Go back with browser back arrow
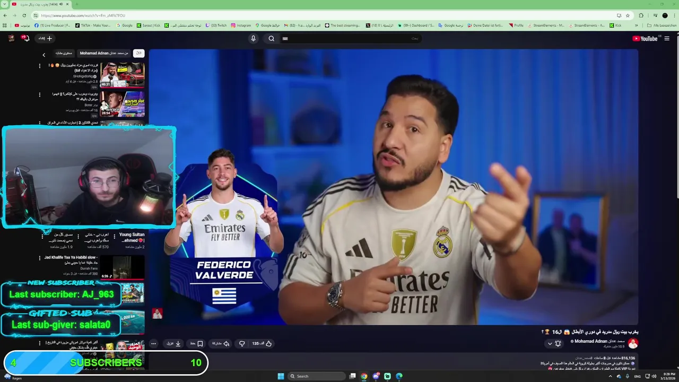This screenshot has height=382, width=679. 5,15
